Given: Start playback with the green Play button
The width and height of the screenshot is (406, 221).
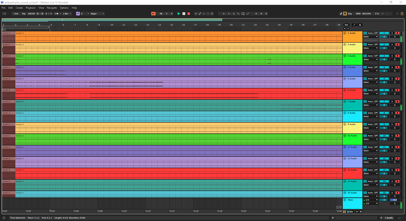Looking at the screenshot, I should pos(179,14).
